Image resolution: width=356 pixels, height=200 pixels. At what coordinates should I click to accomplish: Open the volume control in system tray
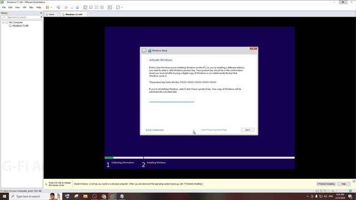325,196
